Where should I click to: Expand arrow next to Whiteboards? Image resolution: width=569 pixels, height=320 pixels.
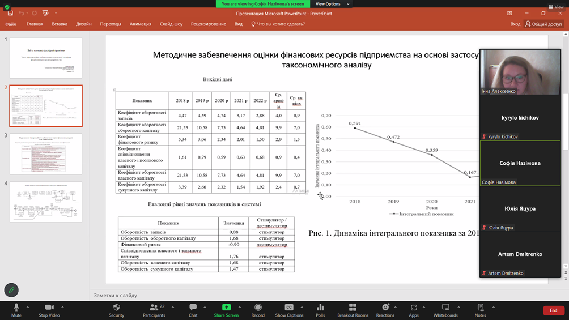(458, 308)
